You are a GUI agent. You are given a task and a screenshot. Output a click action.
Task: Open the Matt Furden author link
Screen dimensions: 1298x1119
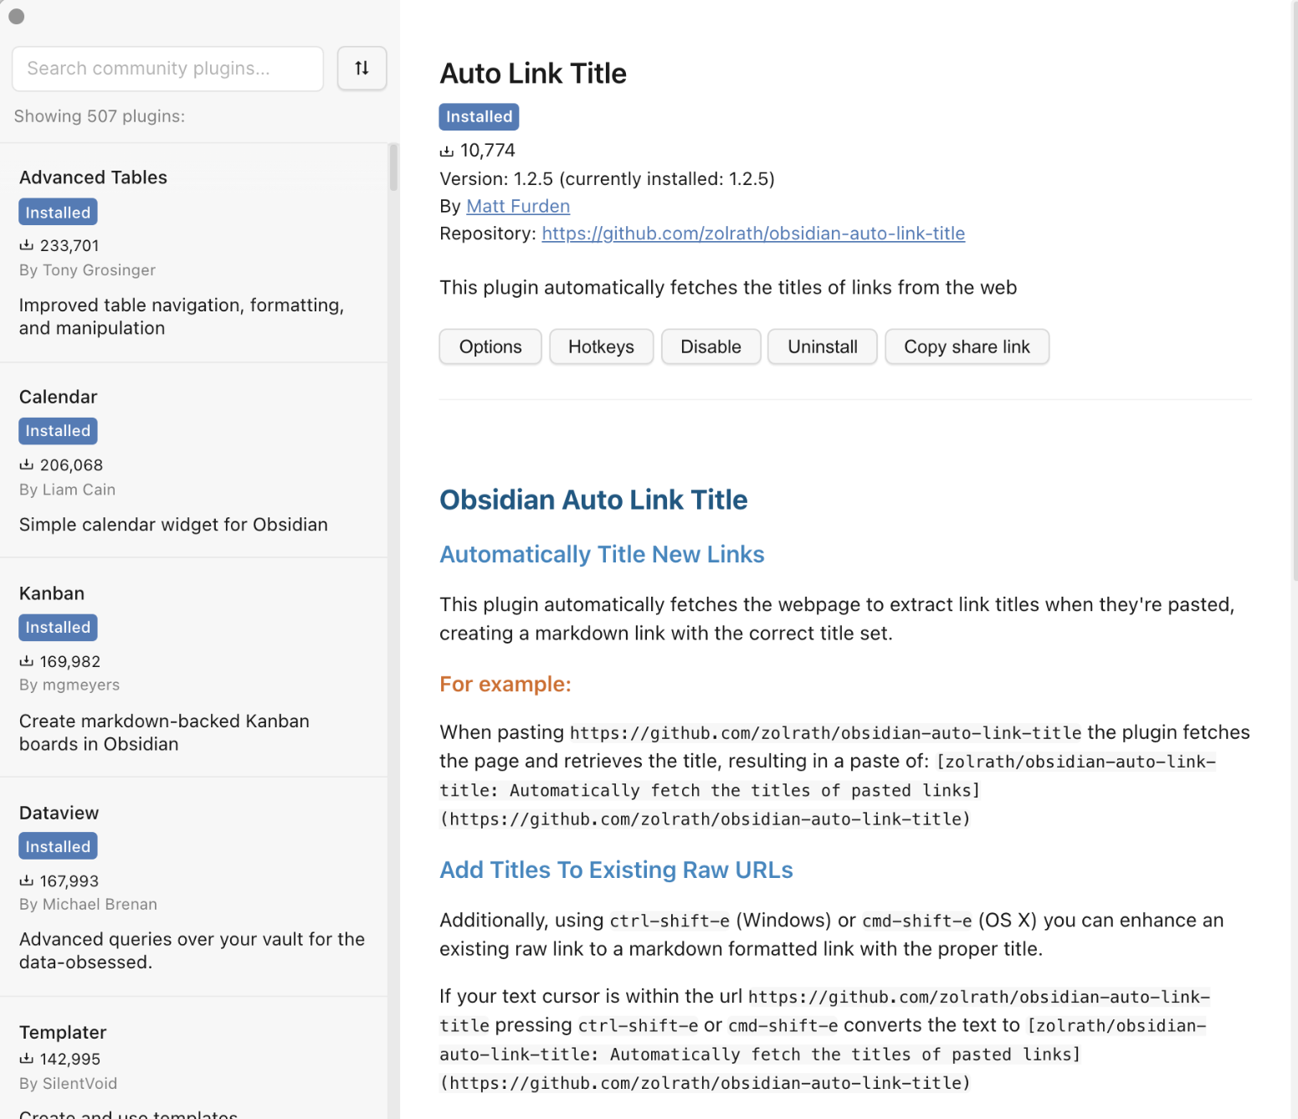(517, 206)
